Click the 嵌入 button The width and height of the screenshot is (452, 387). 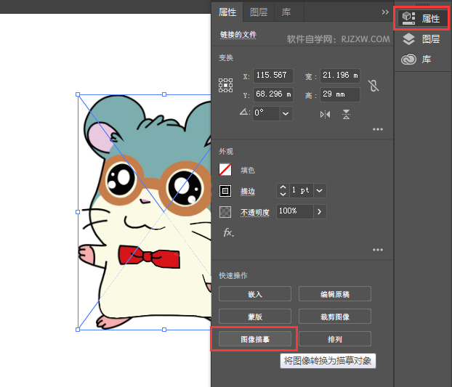(255, 294)
